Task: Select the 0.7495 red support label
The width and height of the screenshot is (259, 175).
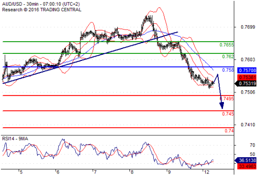Action: click(227, 99)
